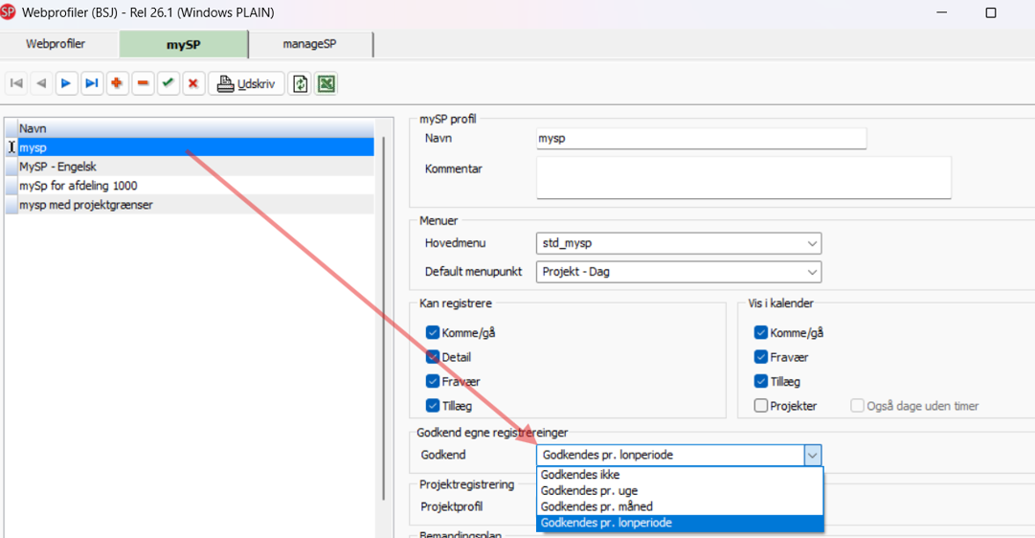Delete record with minus icon
This screenshot has height=538, width=1035.
pos(143,83)
